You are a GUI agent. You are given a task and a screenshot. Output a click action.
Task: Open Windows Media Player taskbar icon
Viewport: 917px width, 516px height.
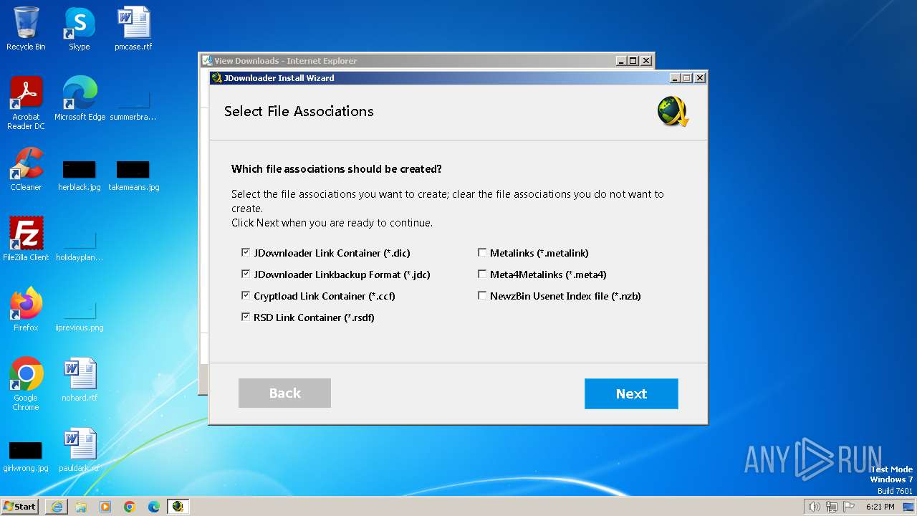tap(105, 507)
